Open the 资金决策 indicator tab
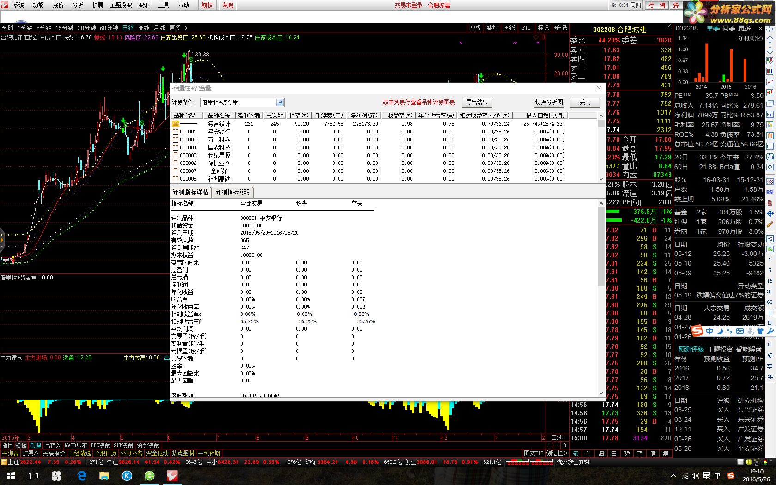This screenshot has height=485, width=776. pos(148,446)
